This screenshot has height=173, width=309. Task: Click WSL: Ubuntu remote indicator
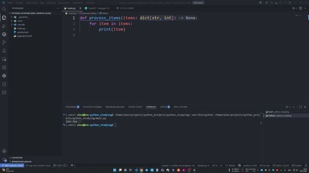(x=12, y=165)
